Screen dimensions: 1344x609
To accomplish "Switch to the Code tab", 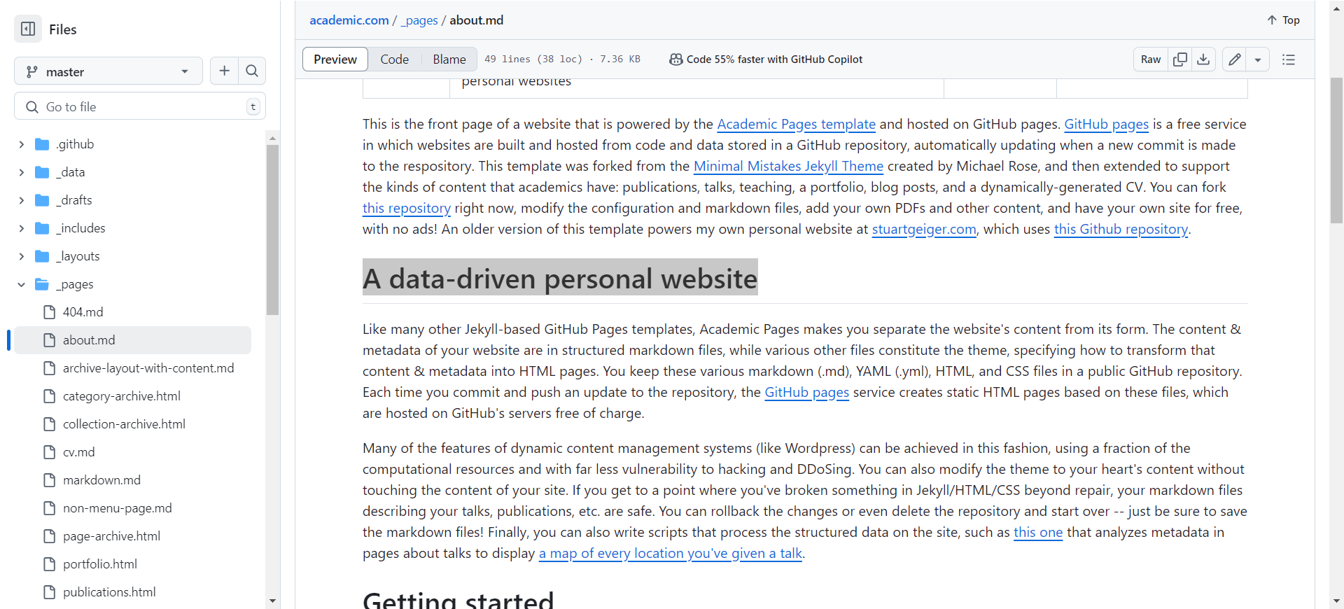I will (395, 59).
